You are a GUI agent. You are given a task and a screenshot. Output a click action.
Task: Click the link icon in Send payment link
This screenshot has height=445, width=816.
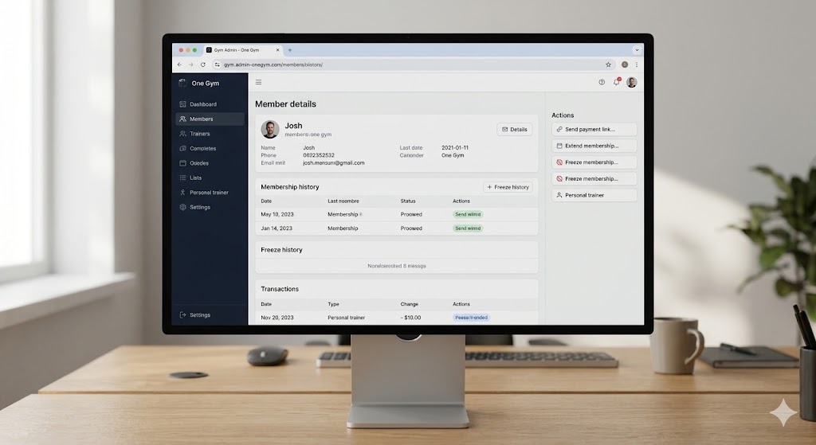pyautogui.click(x=559, y=130)
